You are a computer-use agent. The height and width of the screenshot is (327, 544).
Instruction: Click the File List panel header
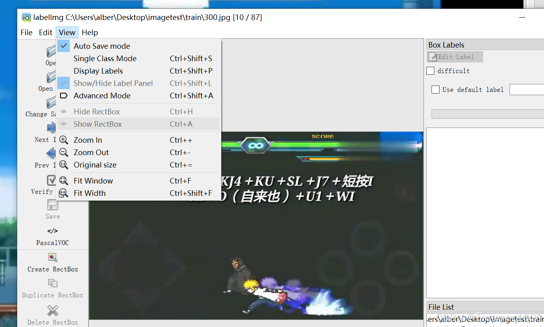click(485, 307)
